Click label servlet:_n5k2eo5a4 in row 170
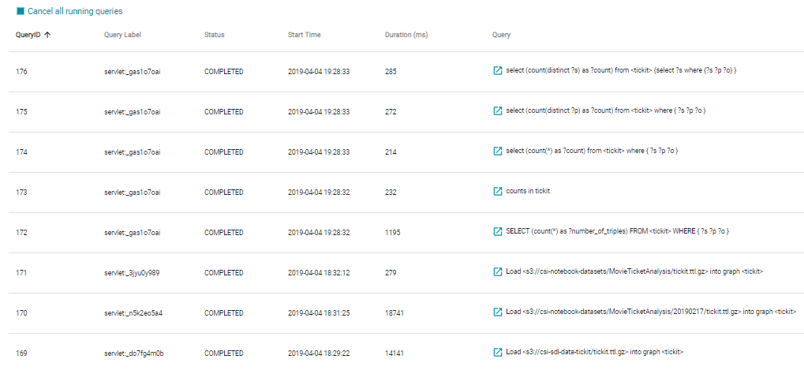The width and height of the screenshot is (804, 374). (x=133, y=312)
